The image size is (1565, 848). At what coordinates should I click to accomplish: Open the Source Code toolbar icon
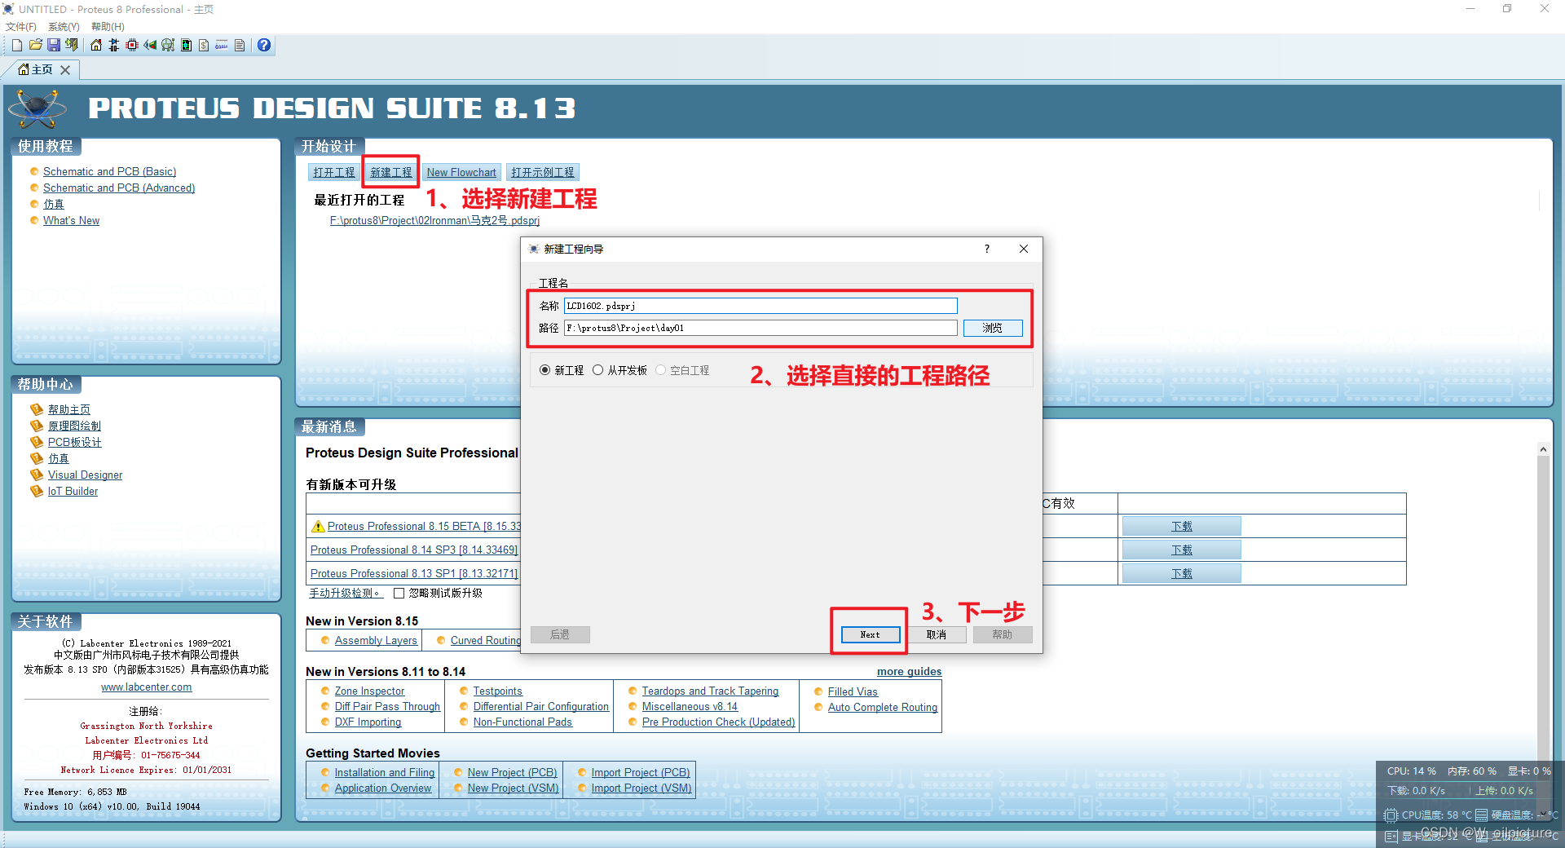point(222,45)
